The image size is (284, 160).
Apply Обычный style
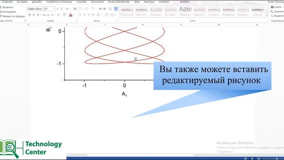[127, 12]
